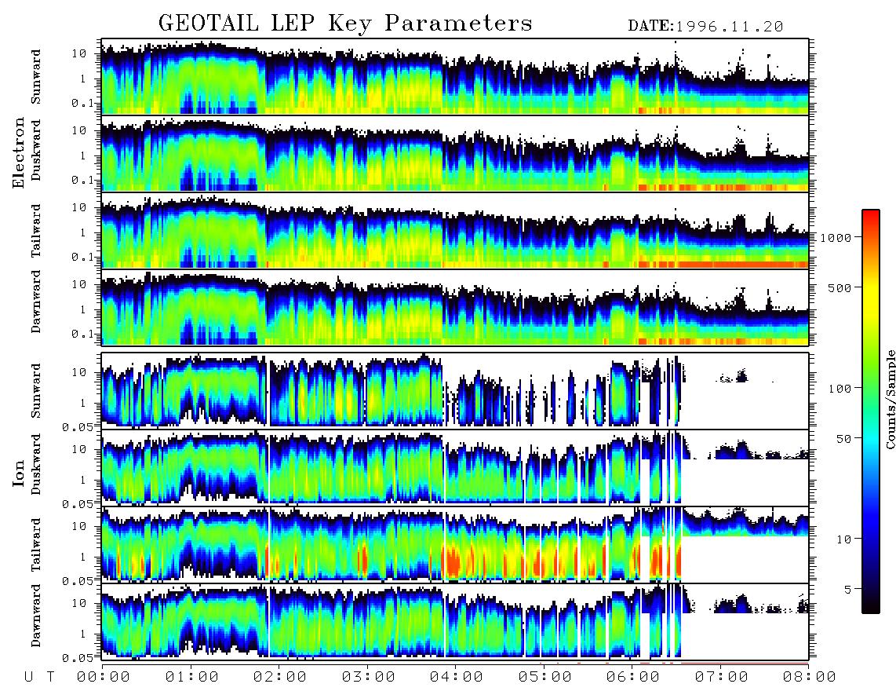
Task: Click the 00:00 time tick label
Action: (x=104, y=677)
